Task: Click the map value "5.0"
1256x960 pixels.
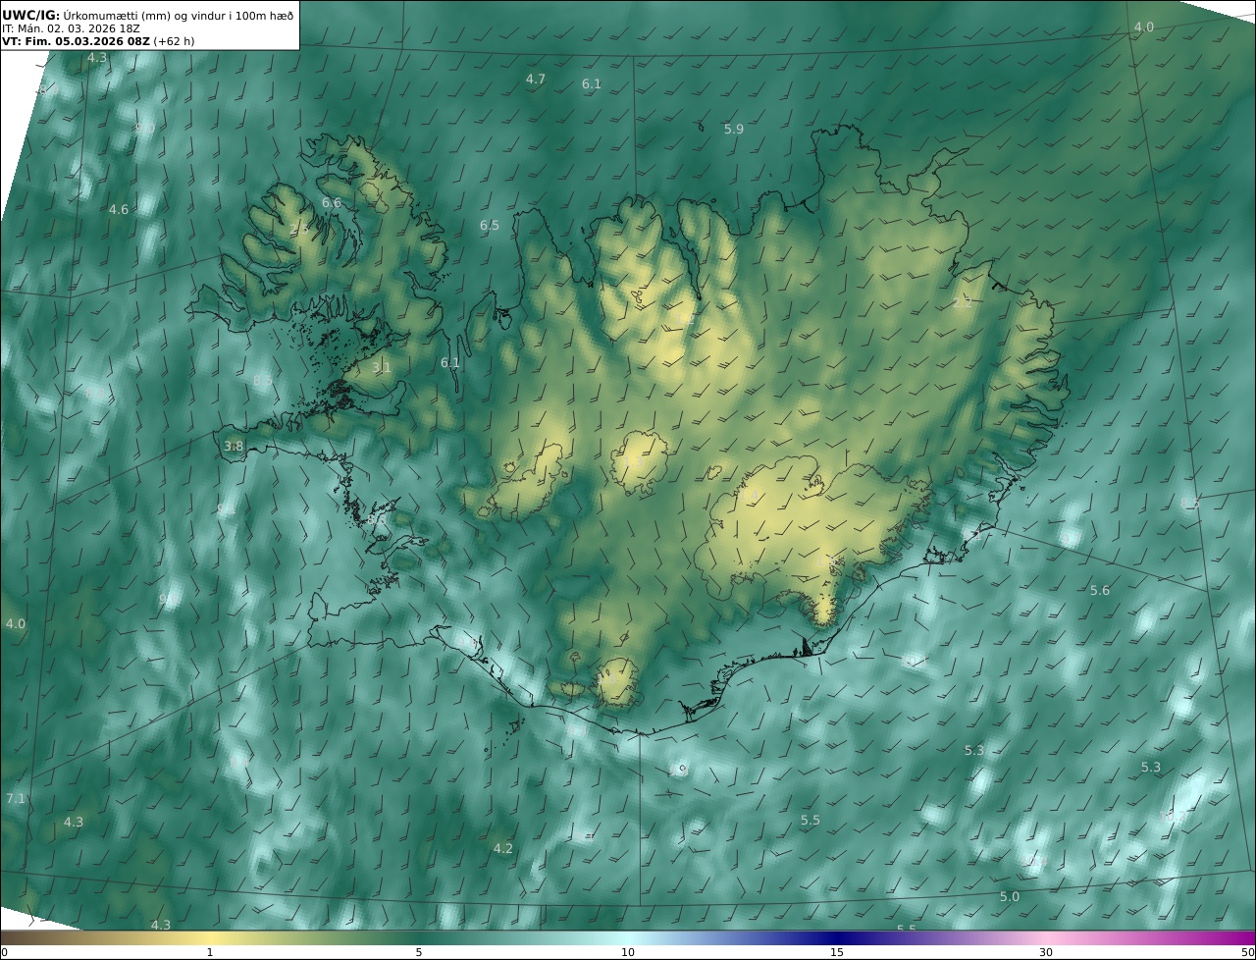Action: point(1010,896)
